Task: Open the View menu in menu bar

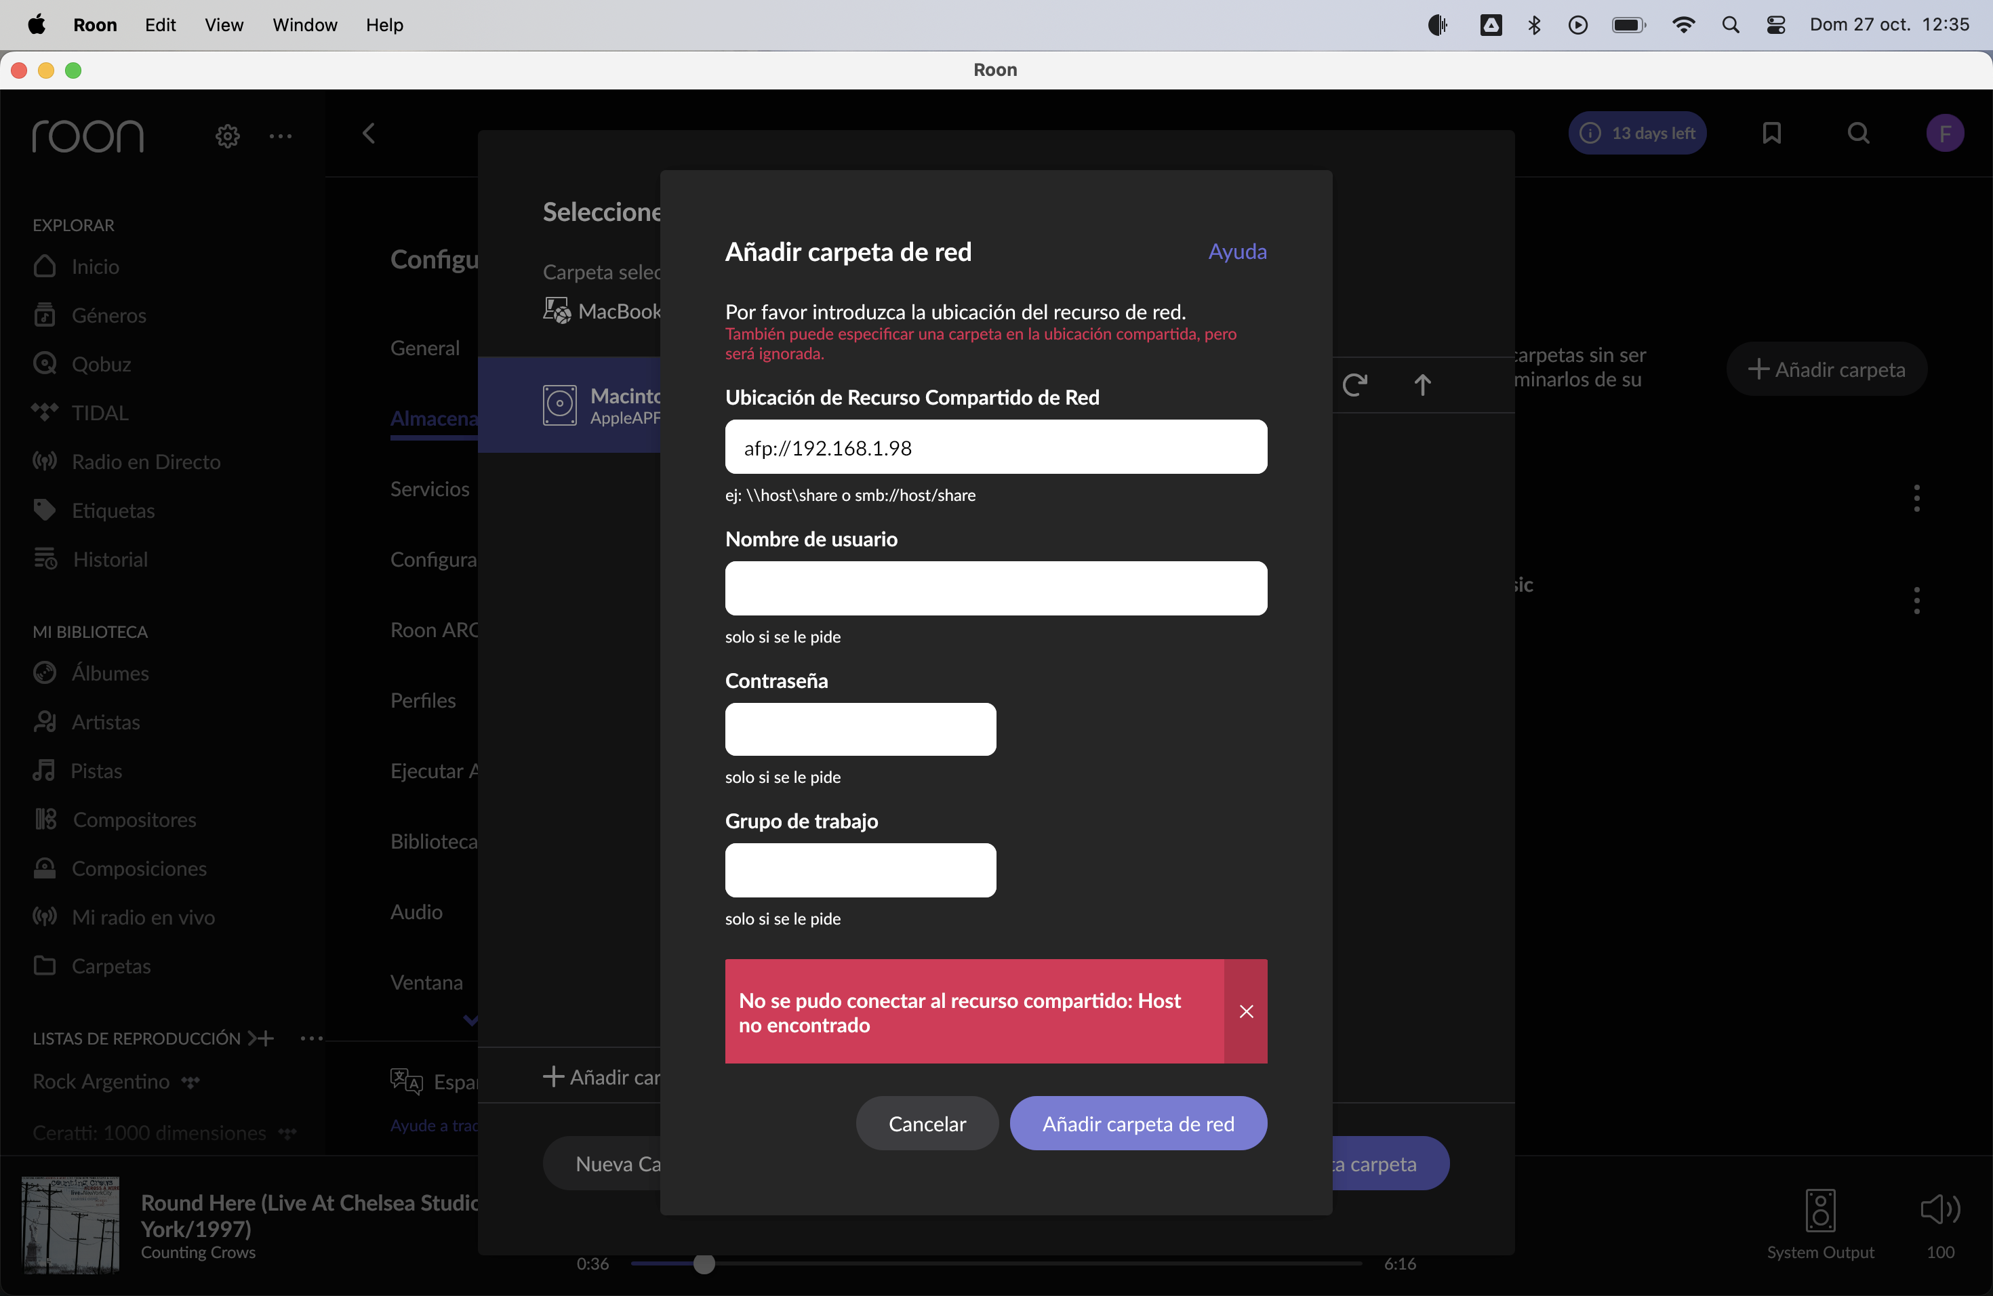Action: pyautogui.click(x=224, y=24)
